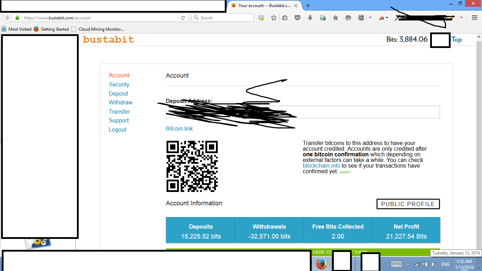Image resolution: width=482 pixels, height=271 pixels.
Task: Click the URL address bar
Action: tap(100, 18)
